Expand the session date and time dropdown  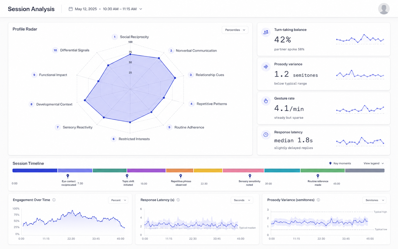click(141, 9)
